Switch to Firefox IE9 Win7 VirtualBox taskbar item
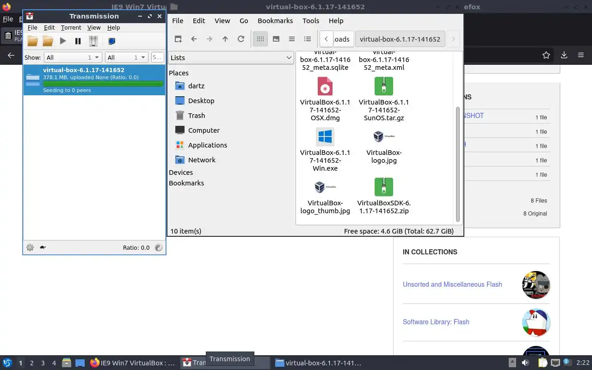Viewport: 592px width, 370px height. (133, 363)
